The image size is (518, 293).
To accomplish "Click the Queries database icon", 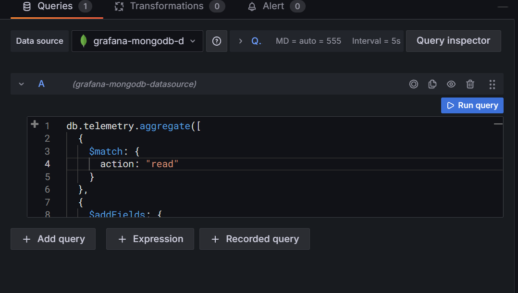I will point(27,6).
